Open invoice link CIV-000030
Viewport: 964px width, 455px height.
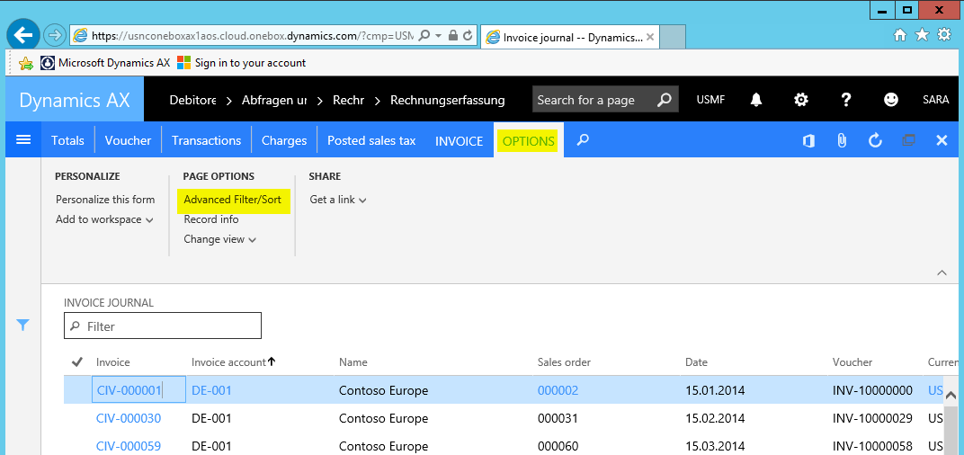pyautogui.click(x=129, y=418)
